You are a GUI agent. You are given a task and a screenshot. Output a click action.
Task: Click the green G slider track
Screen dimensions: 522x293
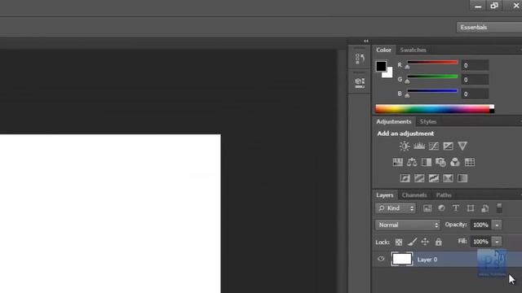(432, 77)
